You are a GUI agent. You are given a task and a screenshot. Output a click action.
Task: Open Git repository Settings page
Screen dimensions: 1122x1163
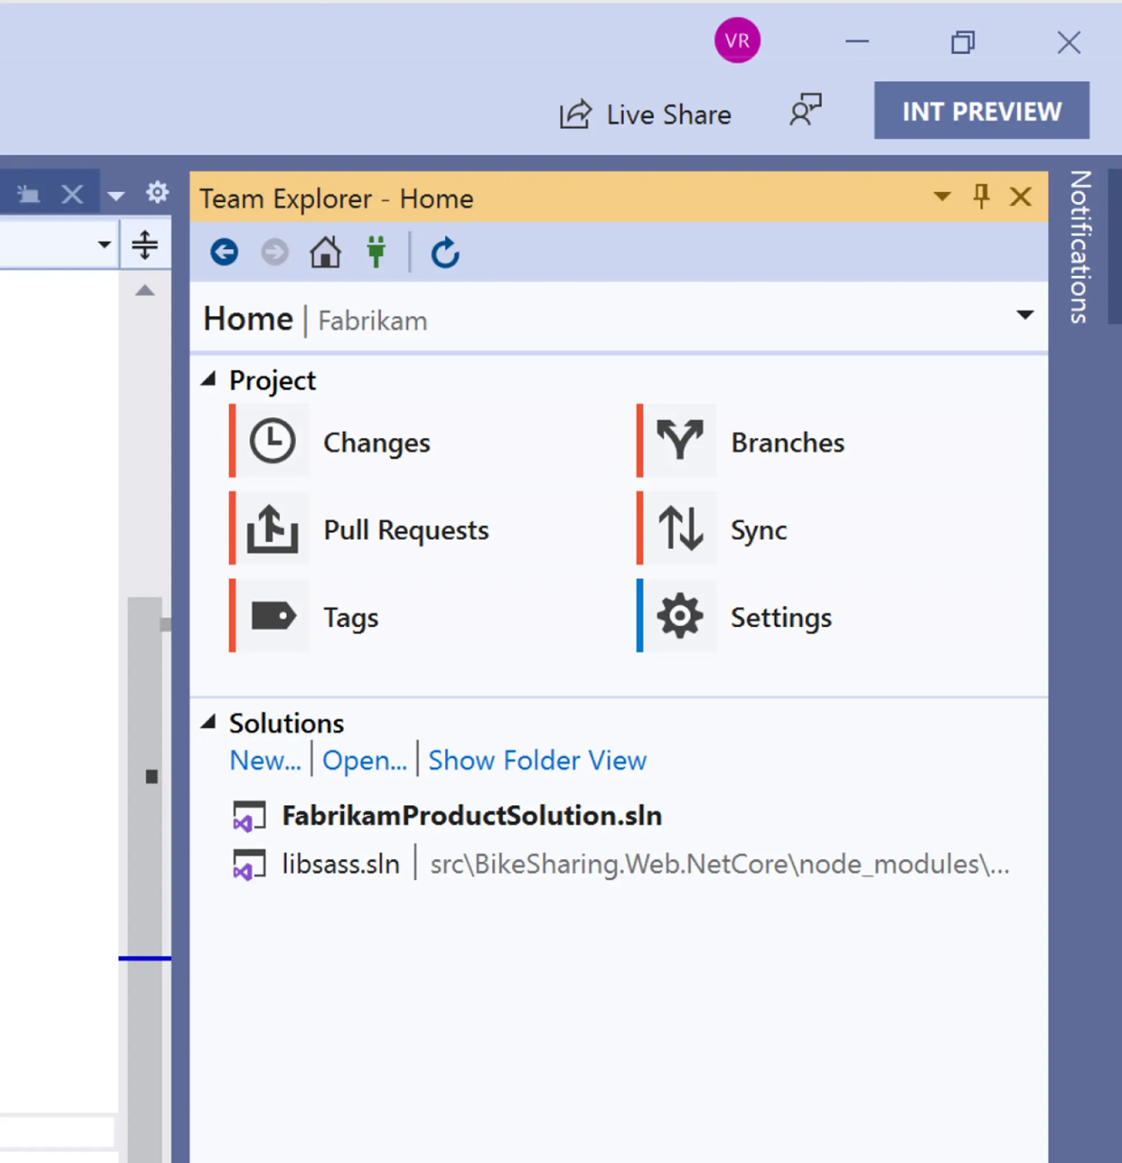tap(781, 617)
